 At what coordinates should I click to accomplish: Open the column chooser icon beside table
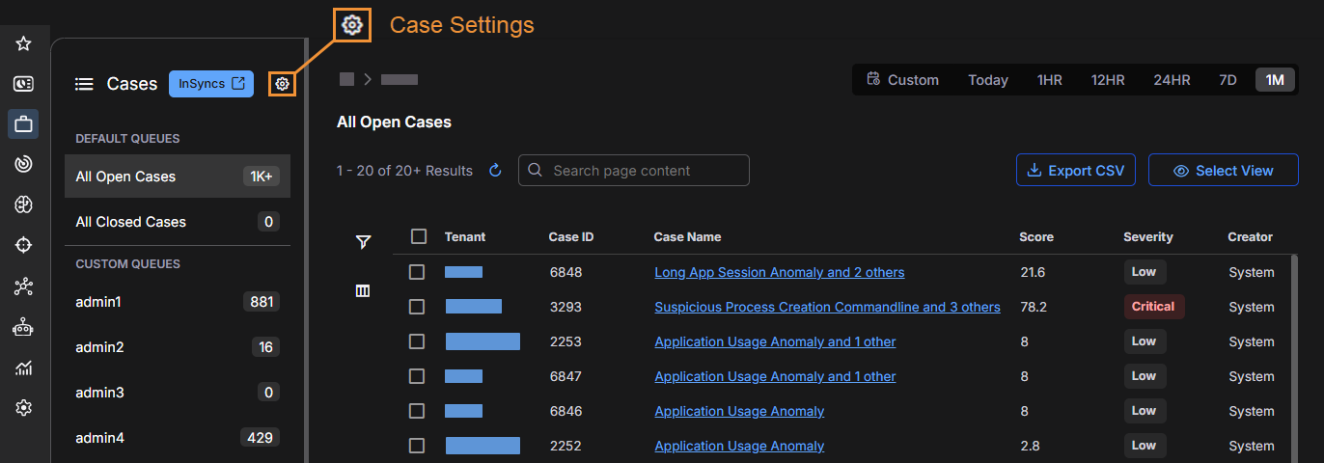pyautogui.click(x=363, y=290)
